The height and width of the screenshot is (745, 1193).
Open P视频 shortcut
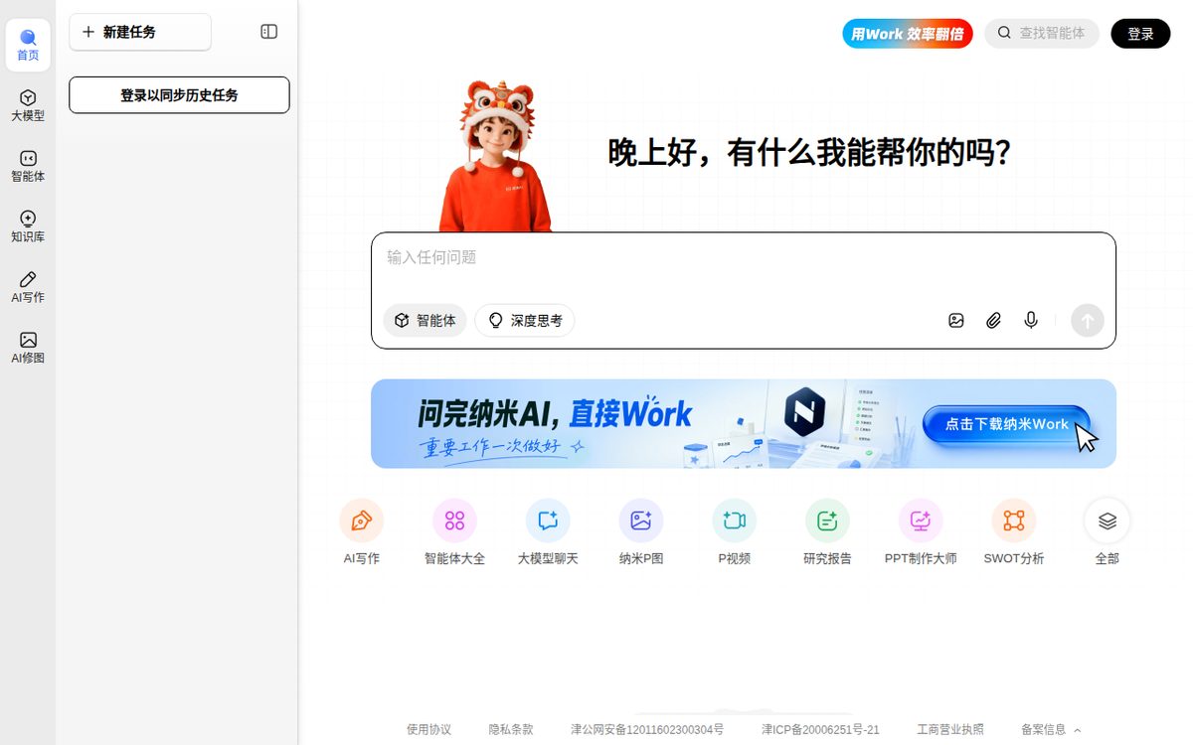(735, 532)
